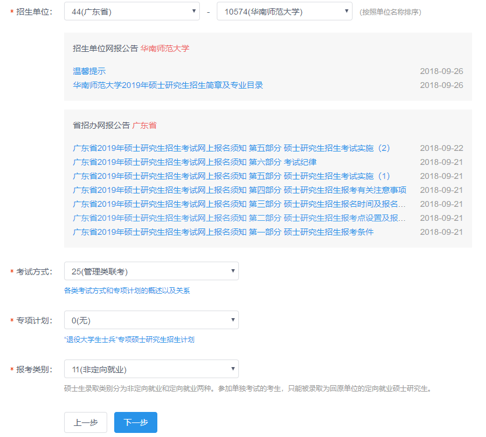486x437 pixels.
Task: Click the red 广东省 heading beside 省招办网报公告
Action: coord(145,125)
